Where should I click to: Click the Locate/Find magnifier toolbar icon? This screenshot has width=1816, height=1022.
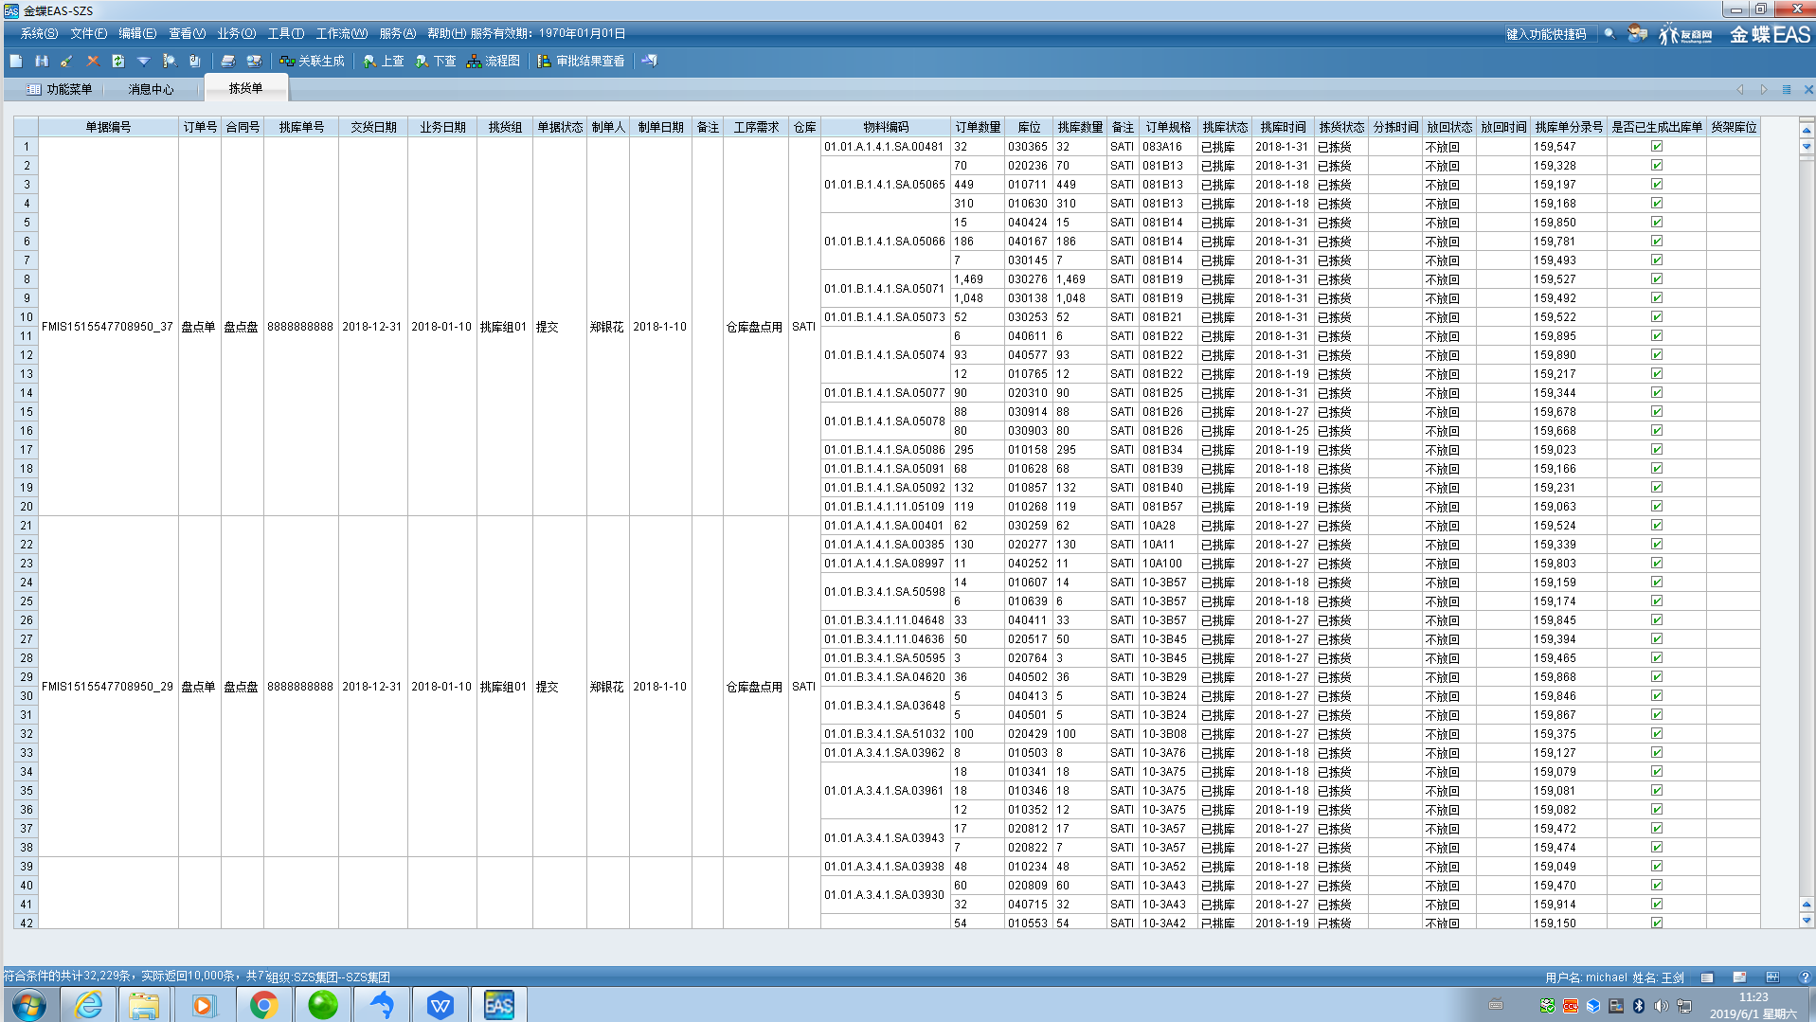[x=170, y=61]
